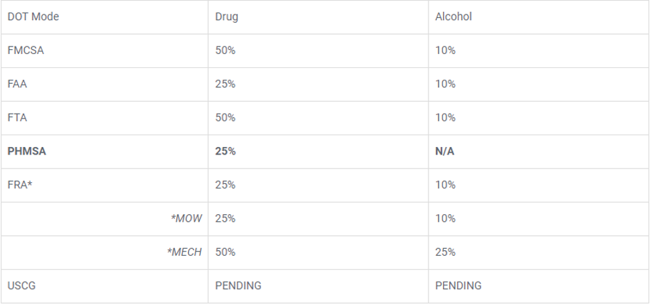Image resolution: width=650 pixels, height=305 pixels.
Task: Select the FTA drug rate 50% cell
Action: [225, 118]
